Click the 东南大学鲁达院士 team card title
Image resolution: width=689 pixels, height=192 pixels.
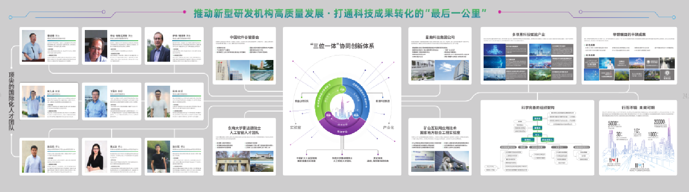pyautogui.click(x=244, y=130)
